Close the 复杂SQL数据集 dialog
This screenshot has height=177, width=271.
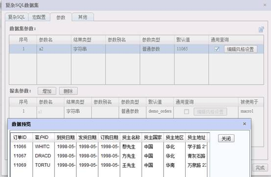click(x=265, y=5)
